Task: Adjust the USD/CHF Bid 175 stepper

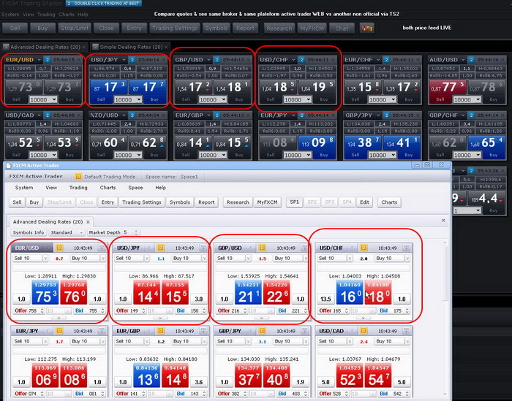Action: click(x=407, y=310)
